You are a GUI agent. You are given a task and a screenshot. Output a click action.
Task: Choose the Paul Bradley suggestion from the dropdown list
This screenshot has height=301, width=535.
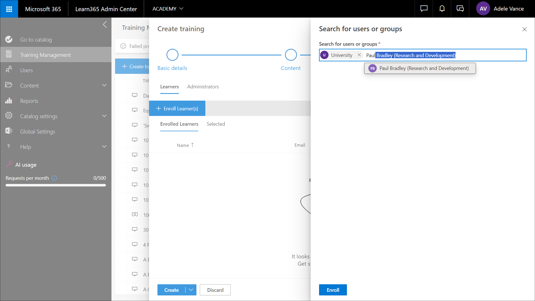coord(420,68)
